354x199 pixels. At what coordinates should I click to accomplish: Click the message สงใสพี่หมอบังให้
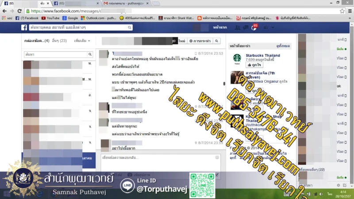click(126, 67)
